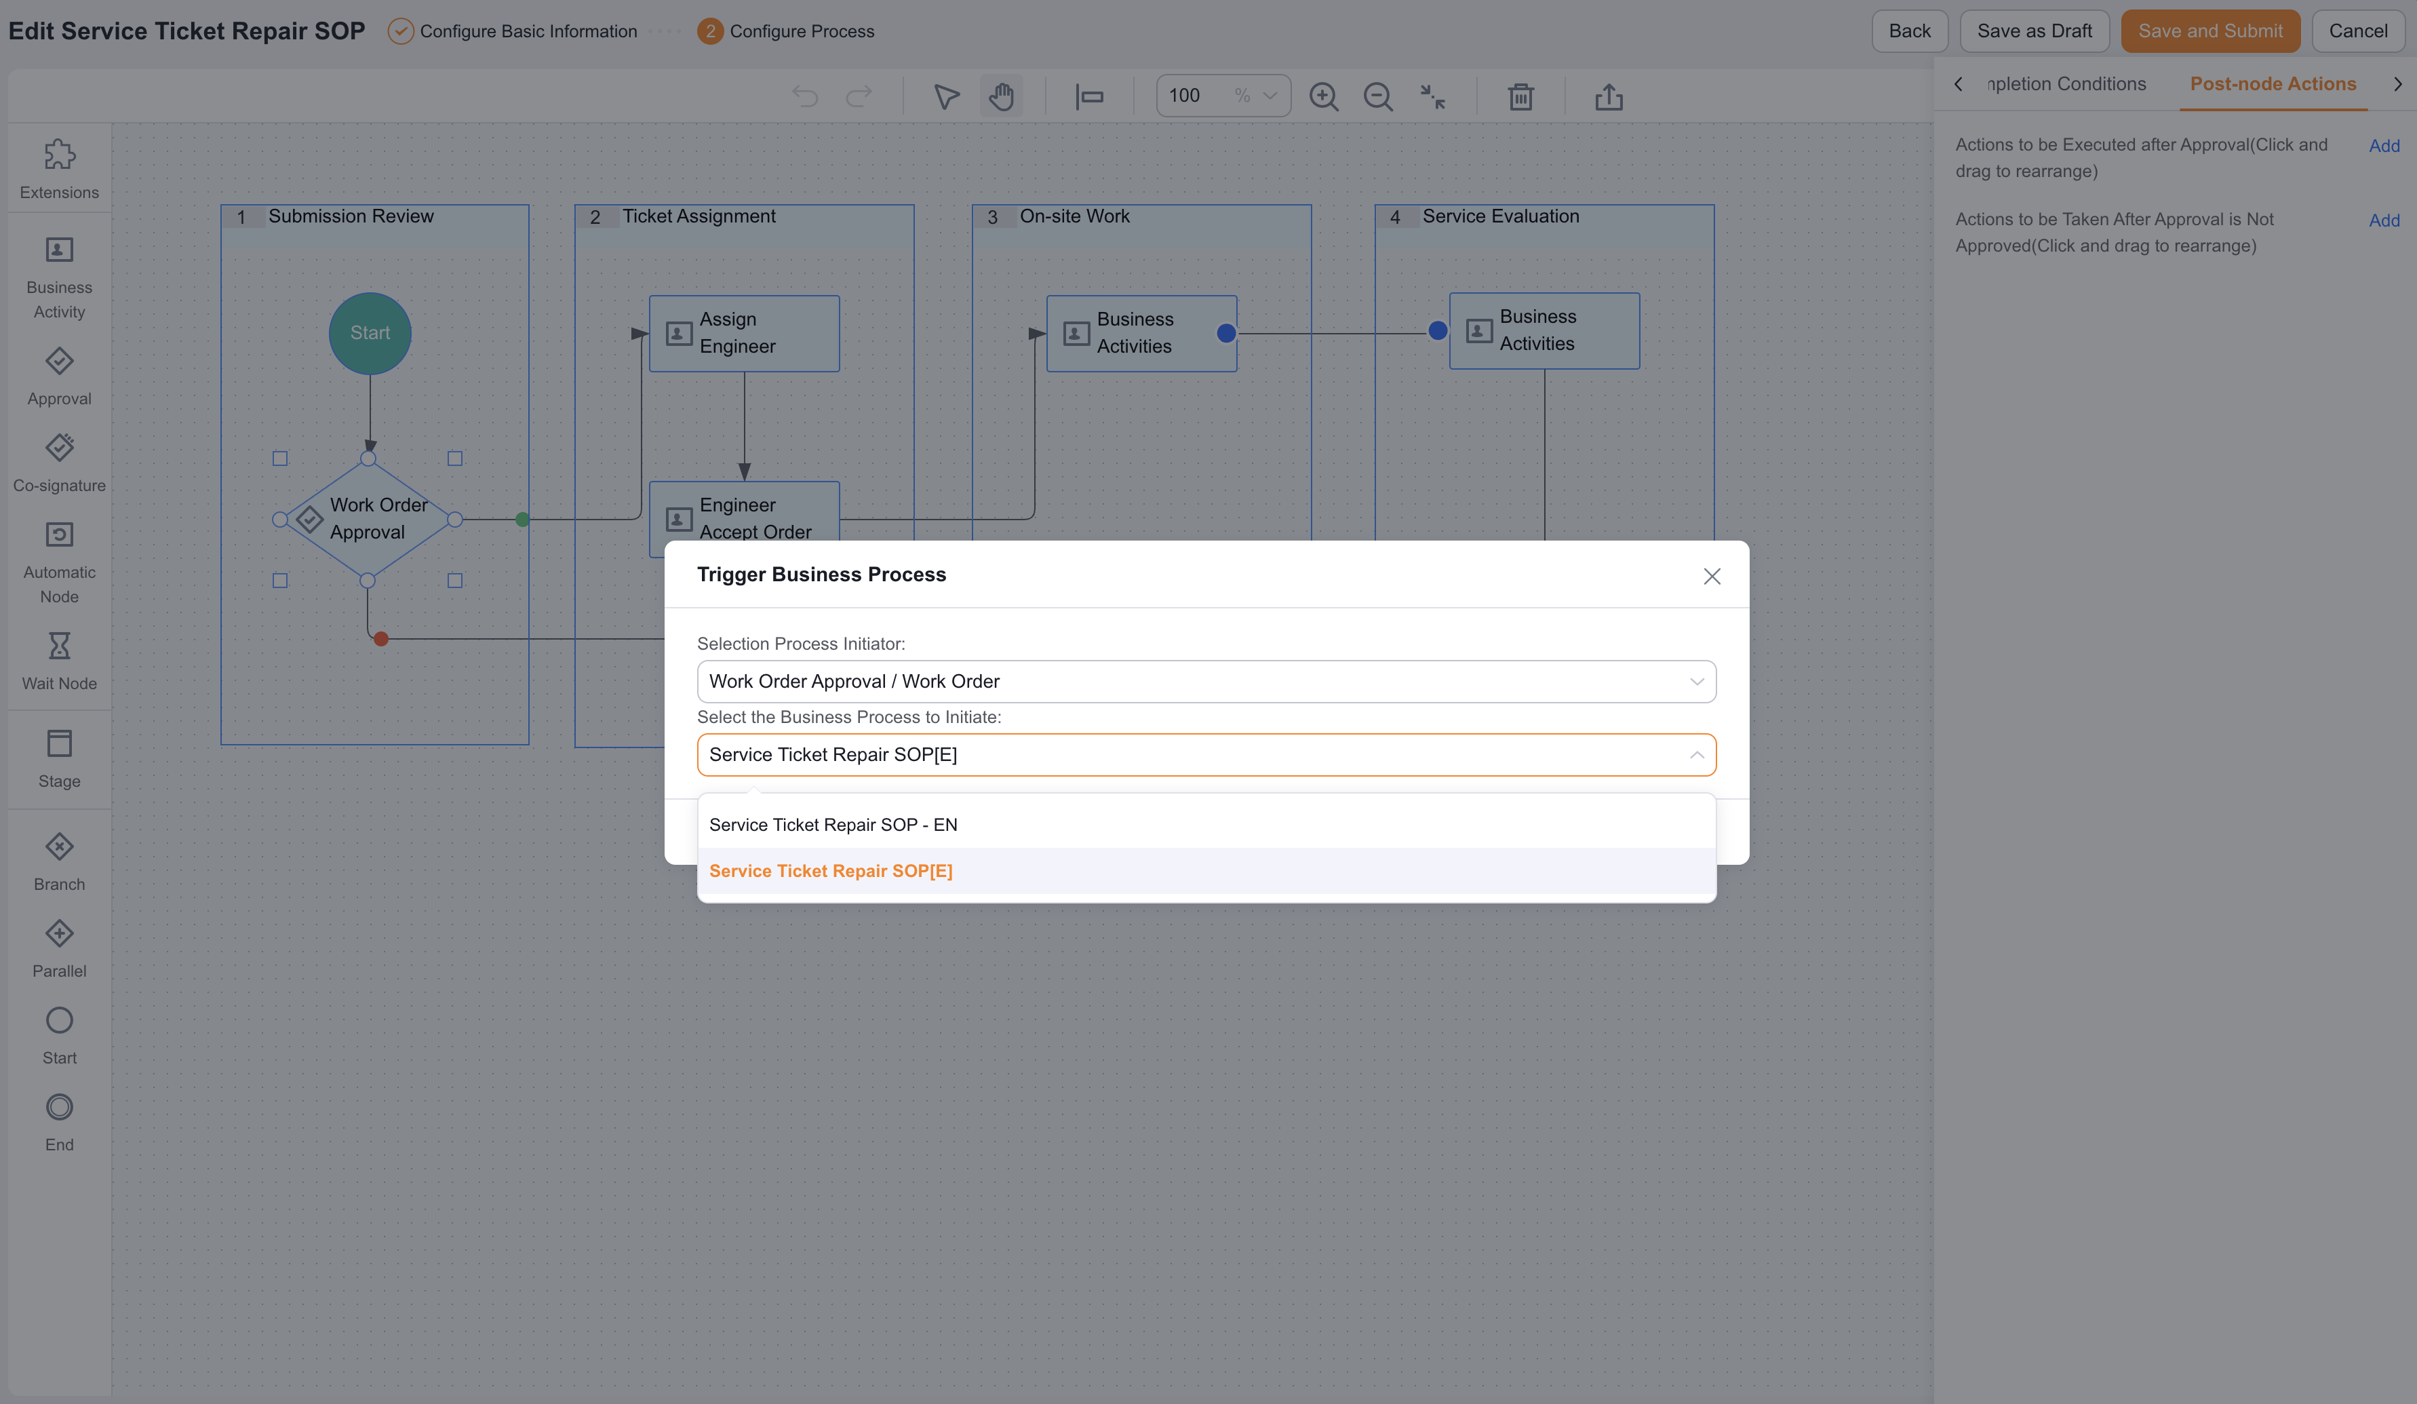Zoom in with magnifier plus icon
The image size is (2417, 1404).
(x=1324, y=96)
